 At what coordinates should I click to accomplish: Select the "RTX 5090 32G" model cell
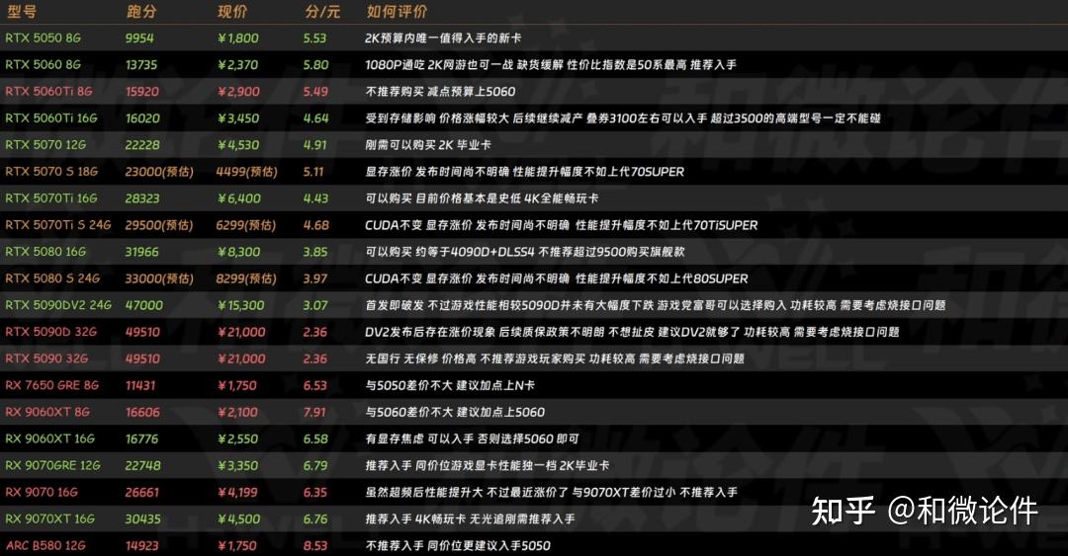click(46, 358)
